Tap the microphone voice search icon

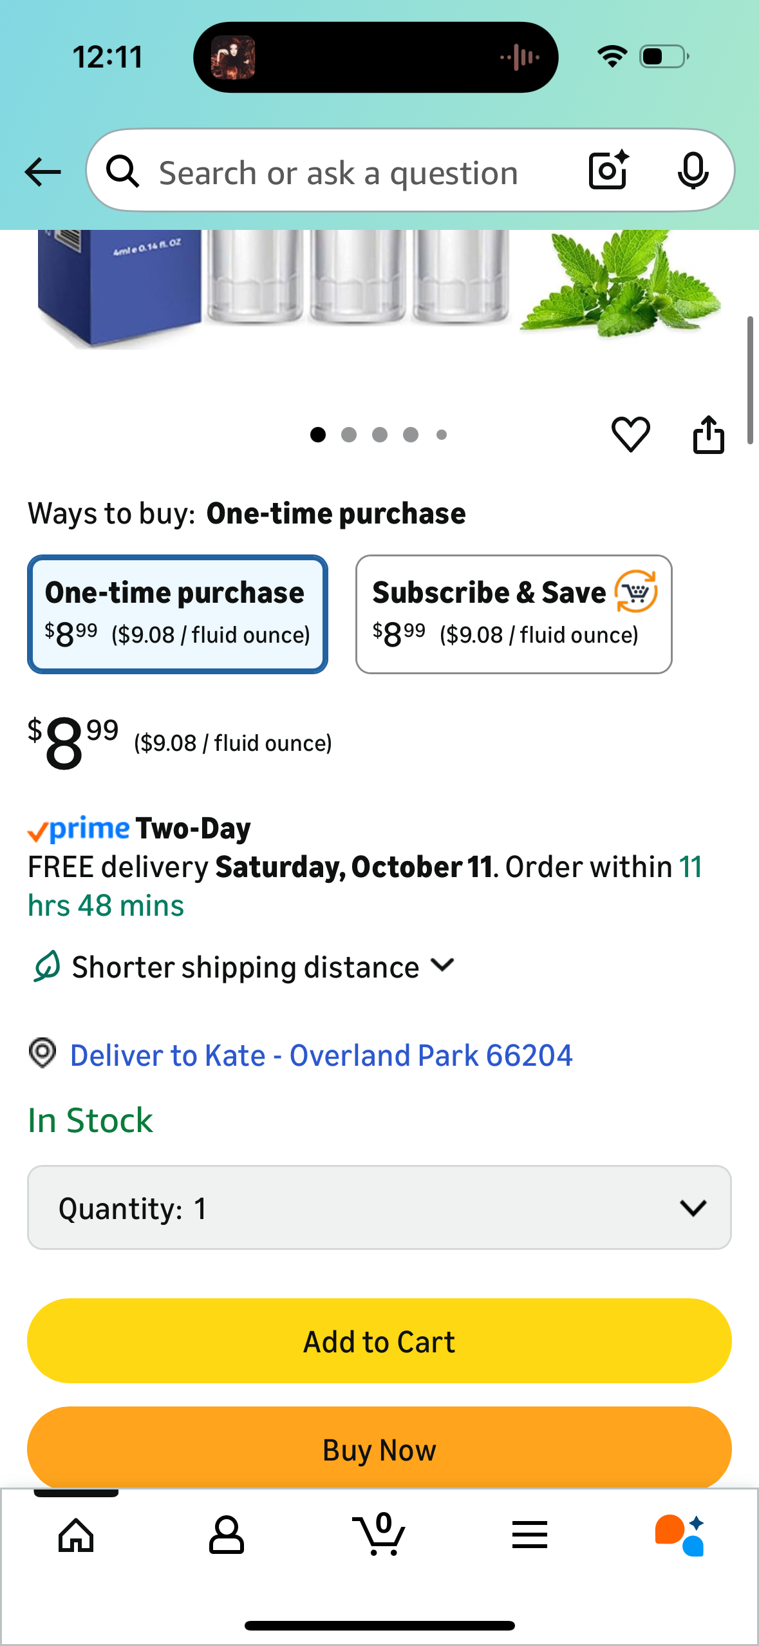pos(693,171)
